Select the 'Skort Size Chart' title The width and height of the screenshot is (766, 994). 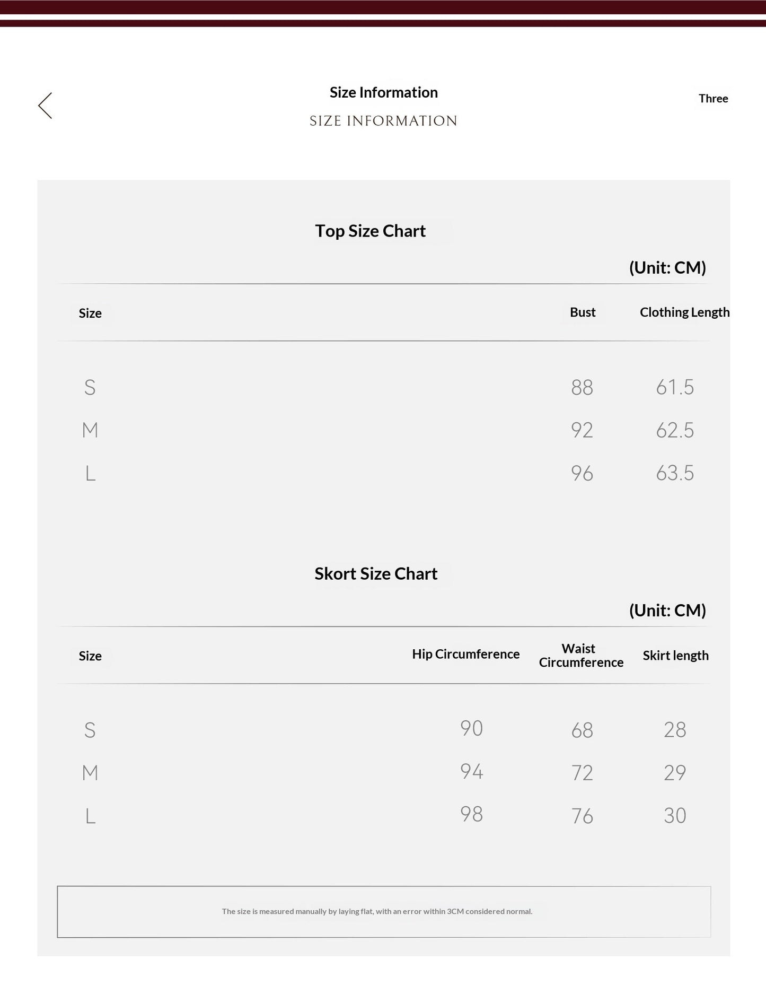point(376,573)
